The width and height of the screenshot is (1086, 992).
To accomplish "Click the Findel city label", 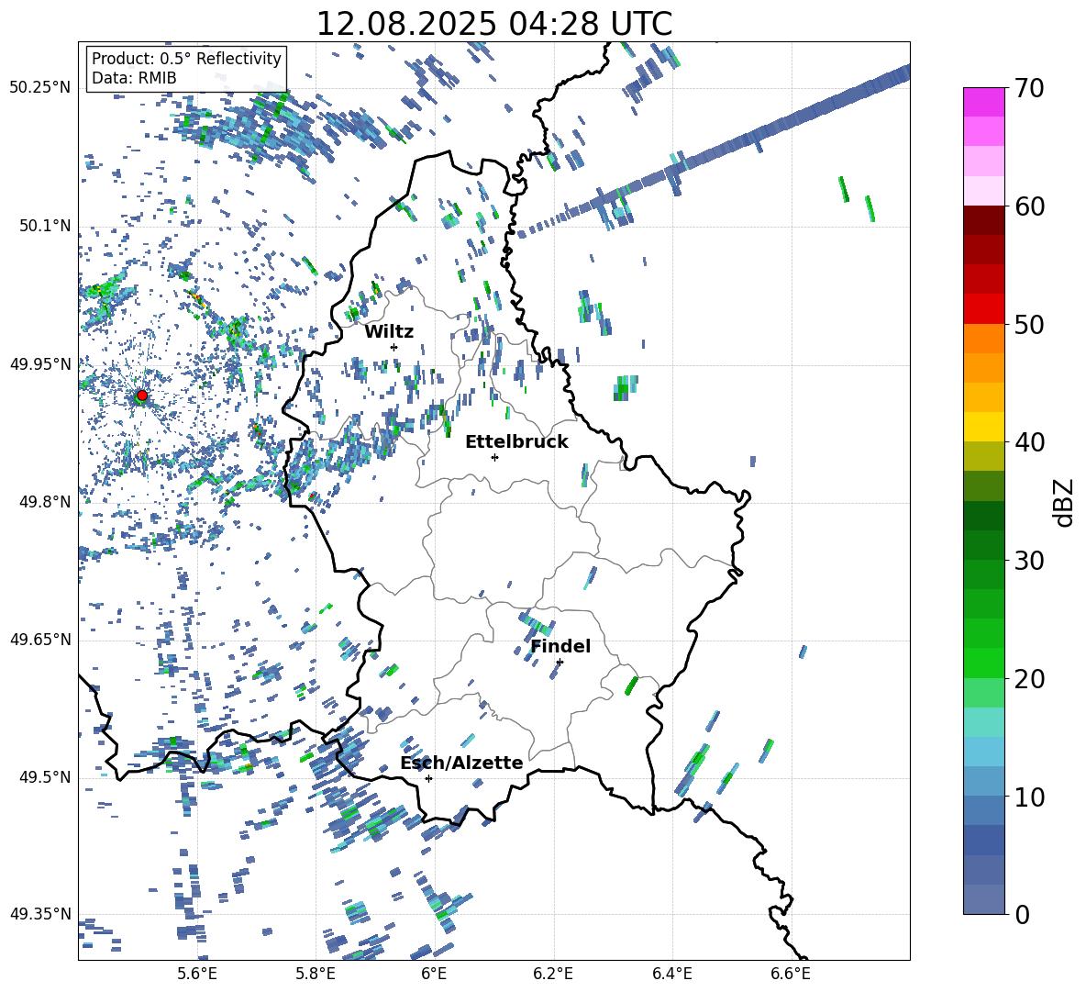I will point(560,646).
